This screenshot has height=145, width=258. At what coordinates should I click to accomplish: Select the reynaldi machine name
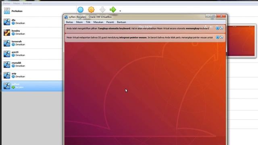click(x=16, y=63)
